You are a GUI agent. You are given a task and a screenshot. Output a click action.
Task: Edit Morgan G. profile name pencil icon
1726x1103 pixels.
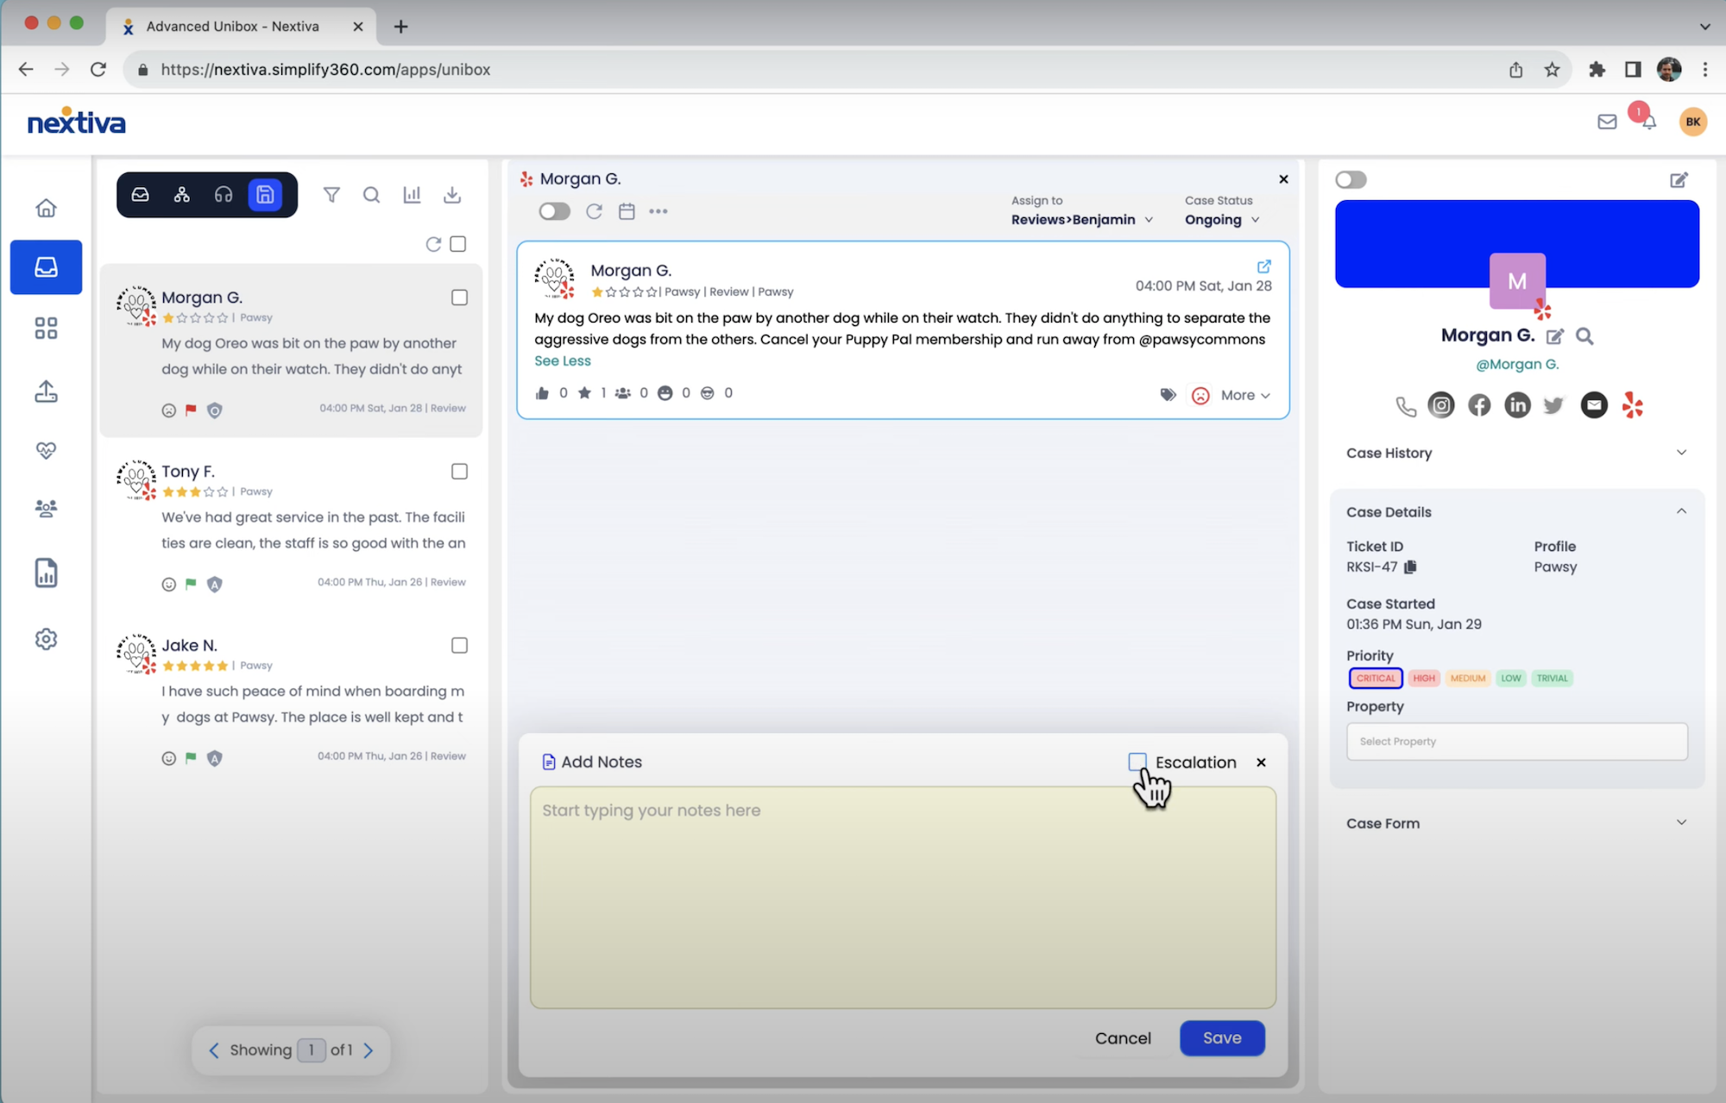click(1555, 336)
